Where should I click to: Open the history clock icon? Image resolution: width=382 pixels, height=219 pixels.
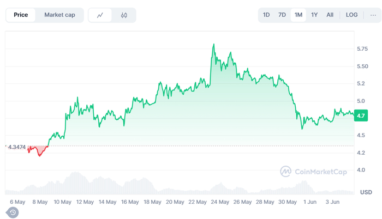[13, 212]
